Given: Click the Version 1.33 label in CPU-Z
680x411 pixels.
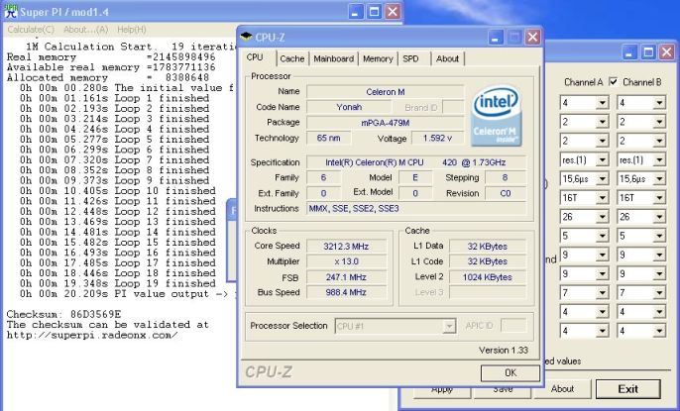Looking at the screenshot, I should (504, 350).
